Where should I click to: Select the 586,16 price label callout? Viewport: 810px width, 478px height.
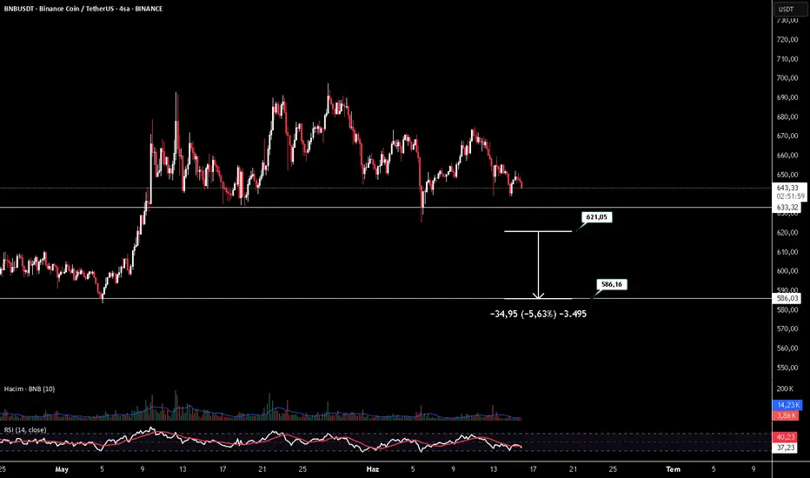[x=612, y=284]
